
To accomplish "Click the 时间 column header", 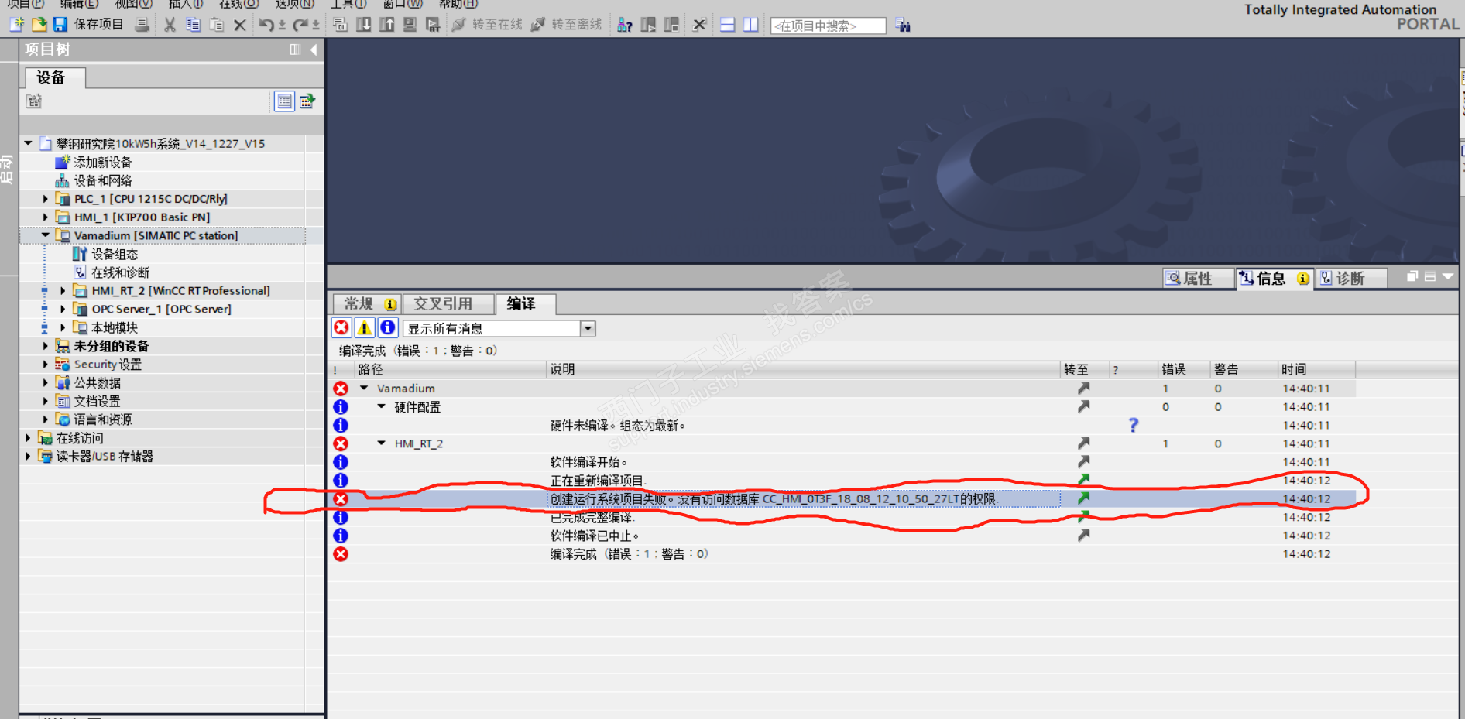I will 1316,370.
